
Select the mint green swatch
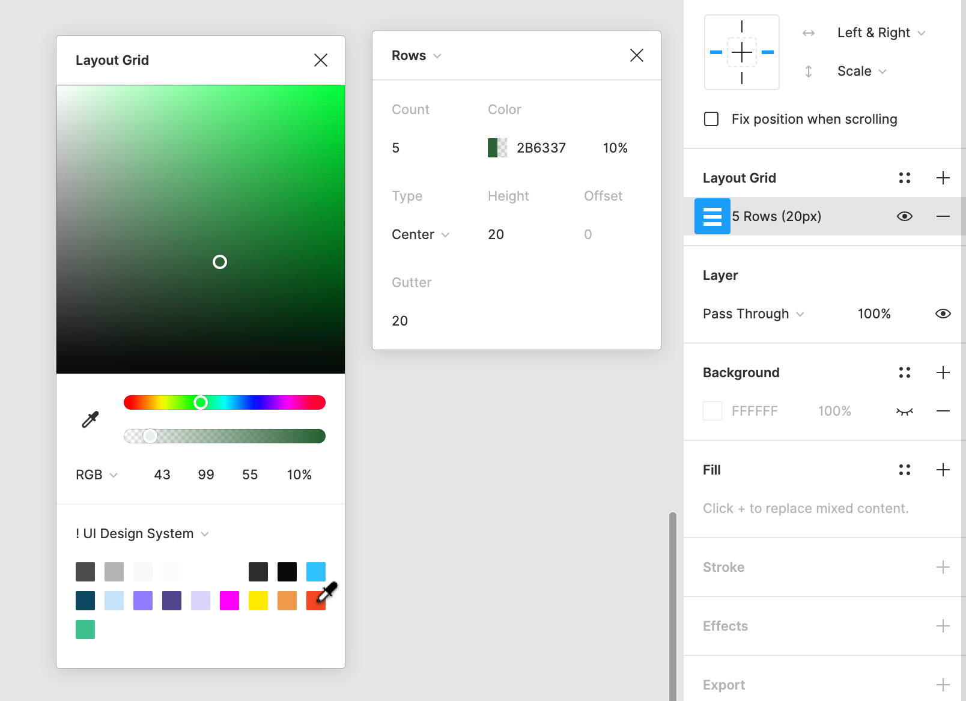(85, 630)
